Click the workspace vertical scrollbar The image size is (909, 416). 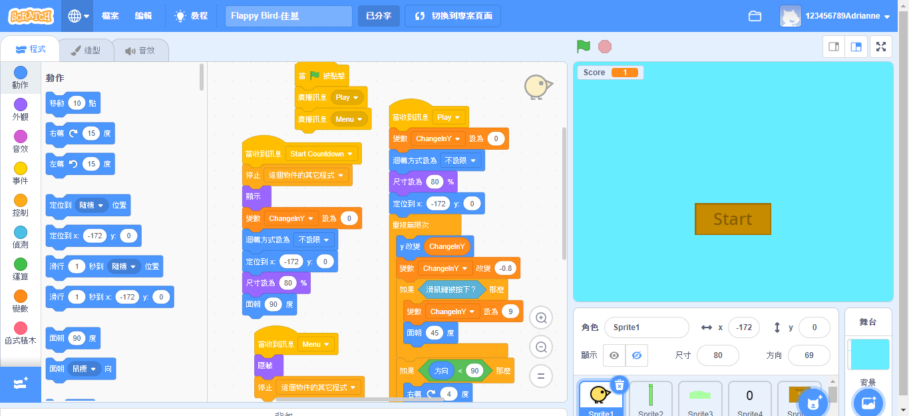[564, 193]
